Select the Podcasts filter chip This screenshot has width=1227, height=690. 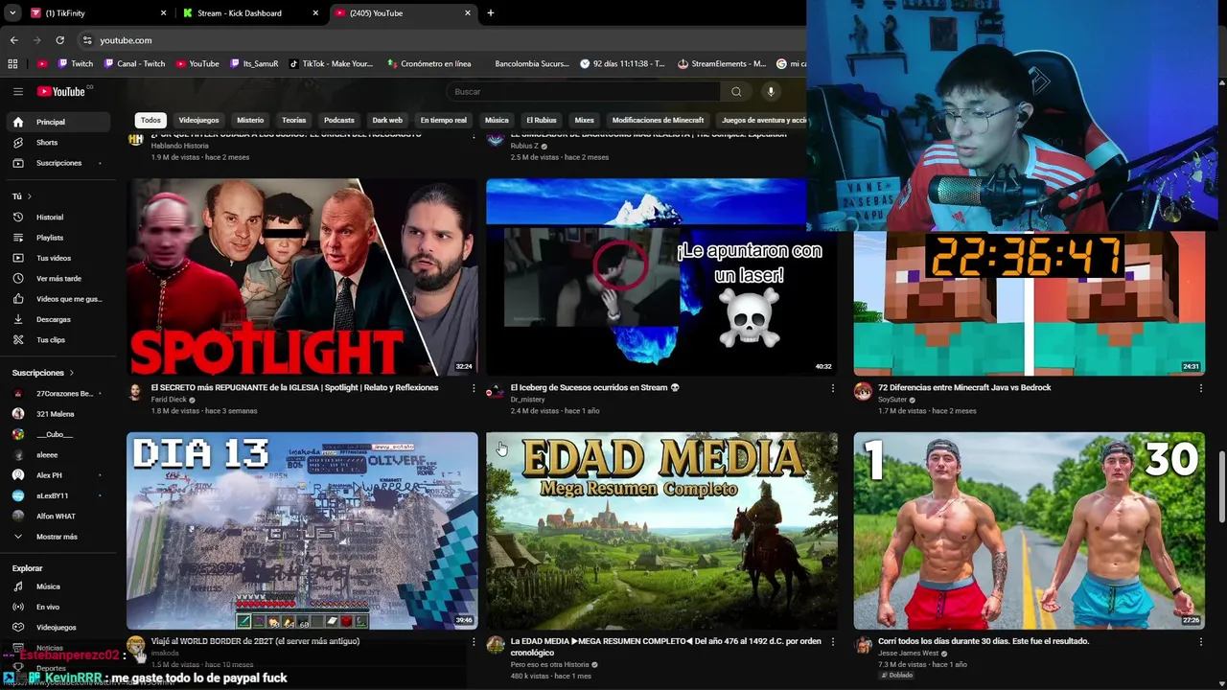click(339, 120)
